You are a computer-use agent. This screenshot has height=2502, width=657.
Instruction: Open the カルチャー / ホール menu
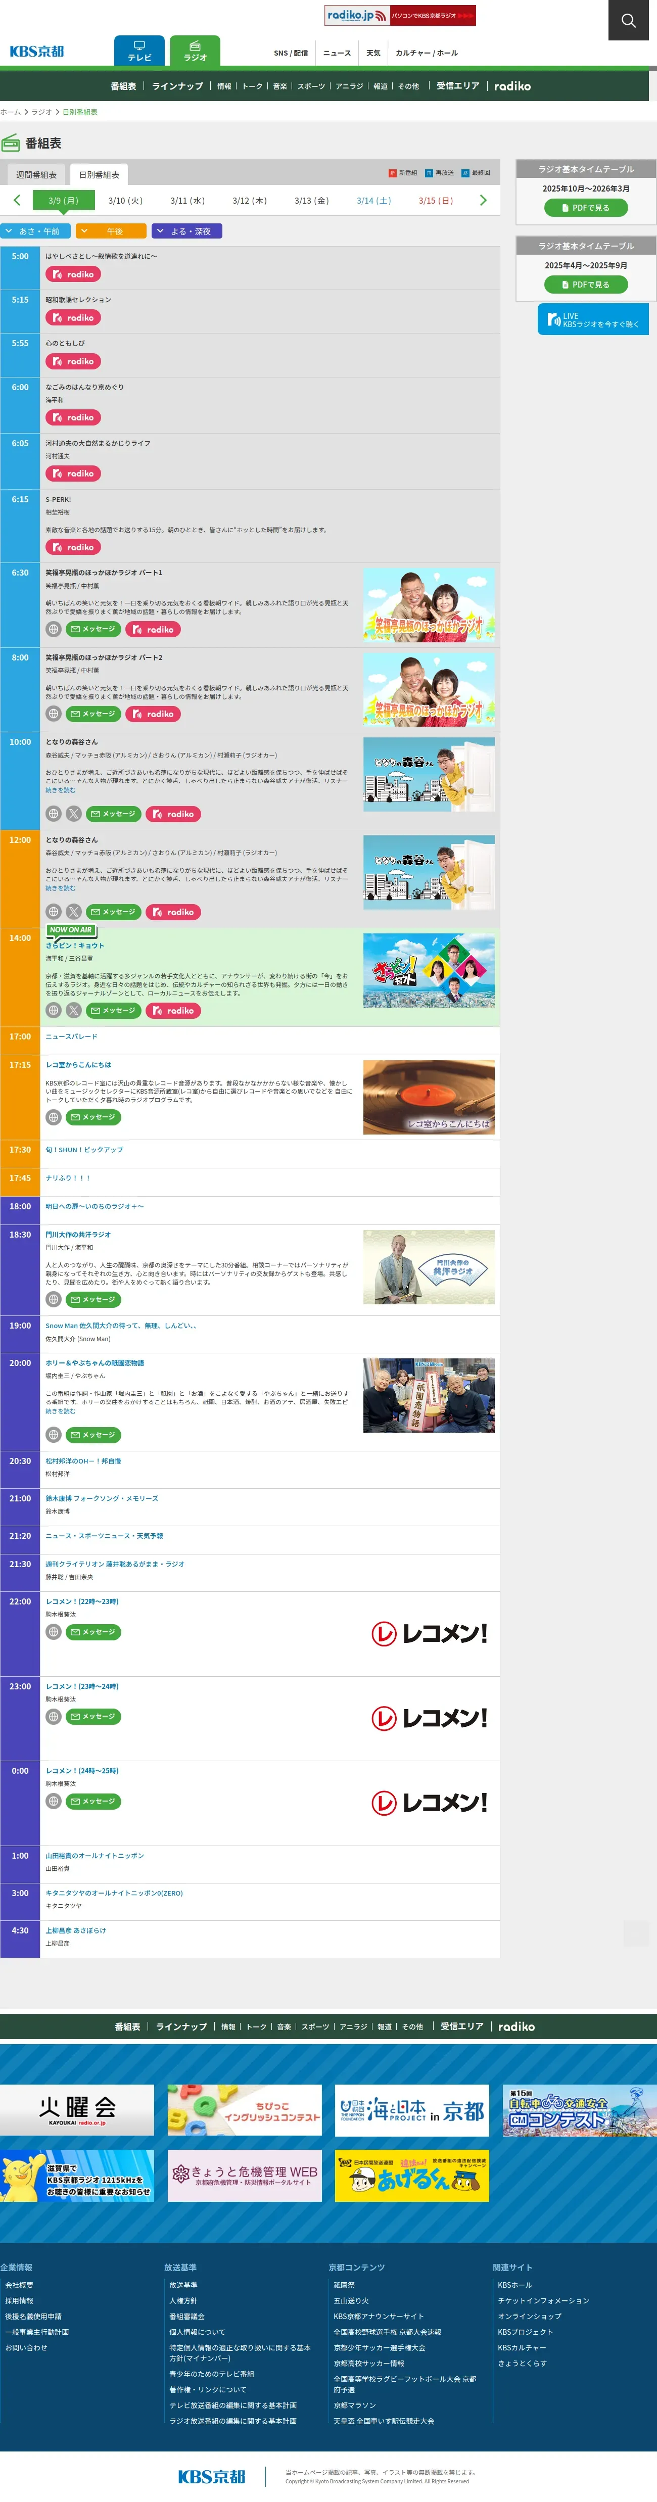(427, 54)
